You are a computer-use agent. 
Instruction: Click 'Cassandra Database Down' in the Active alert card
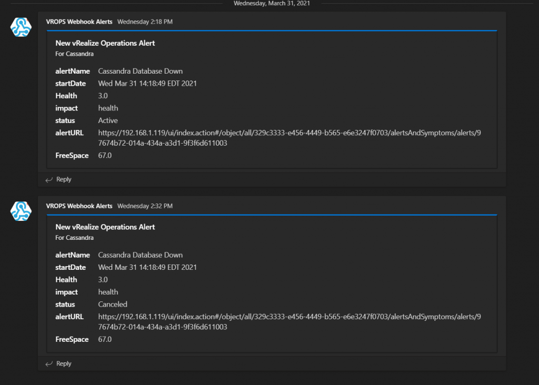coord(140,71)
